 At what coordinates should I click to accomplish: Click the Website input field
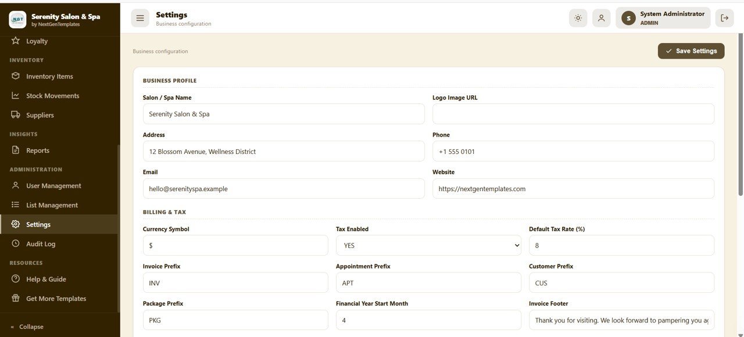[573, 188]
